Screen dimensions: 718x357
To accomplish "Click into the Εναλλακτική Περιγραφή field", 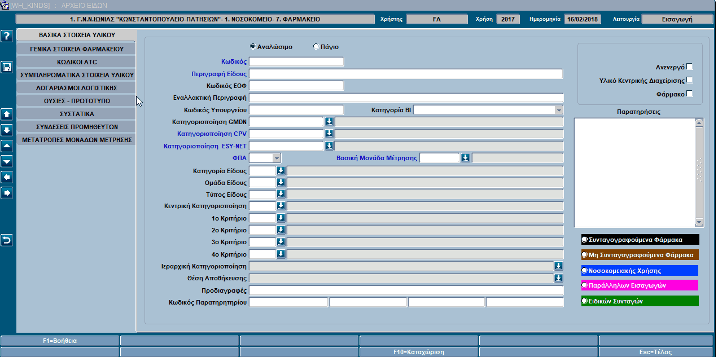I will coord(406,98).
